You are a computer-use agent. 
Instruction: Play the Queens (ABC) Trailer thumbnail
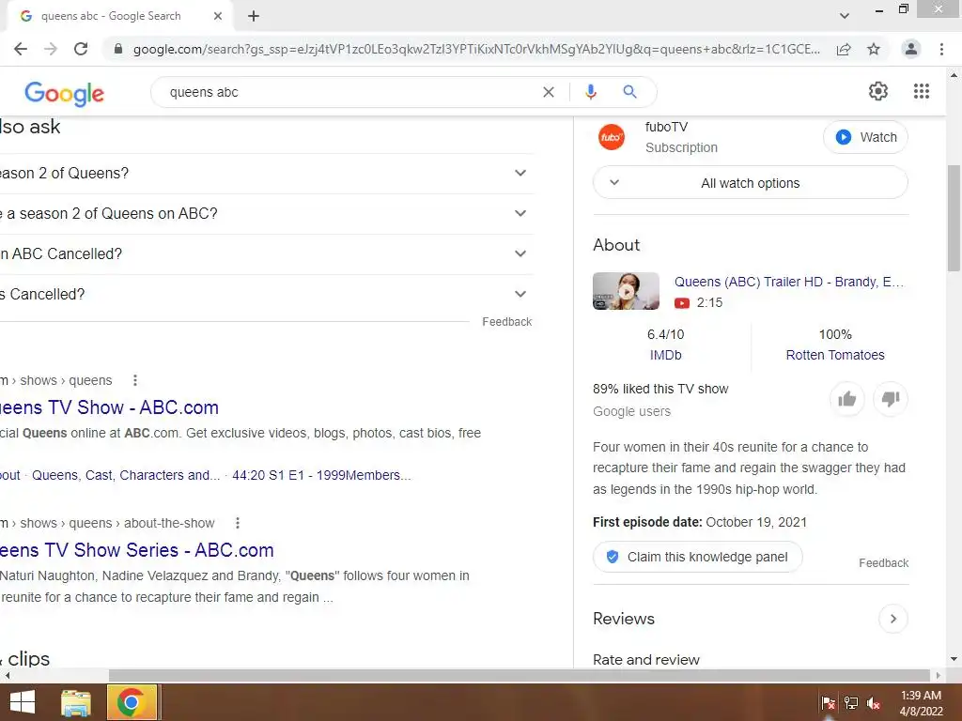tap(626, 291)
